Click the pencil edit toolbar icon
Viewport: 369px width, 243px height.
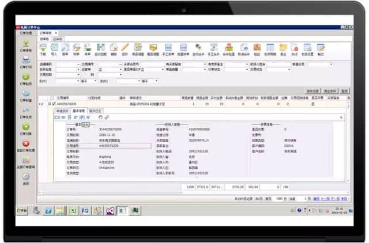(125, 49)
